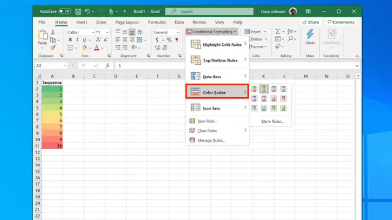The image size is (392, 220).
Task: Click the Borders icon
Action: tap(70, 48)
